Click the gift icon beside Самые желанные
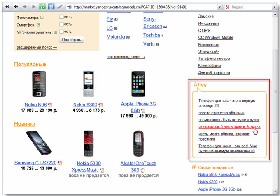Viewport: 280px width, 196px height. [x=194, y=168]
